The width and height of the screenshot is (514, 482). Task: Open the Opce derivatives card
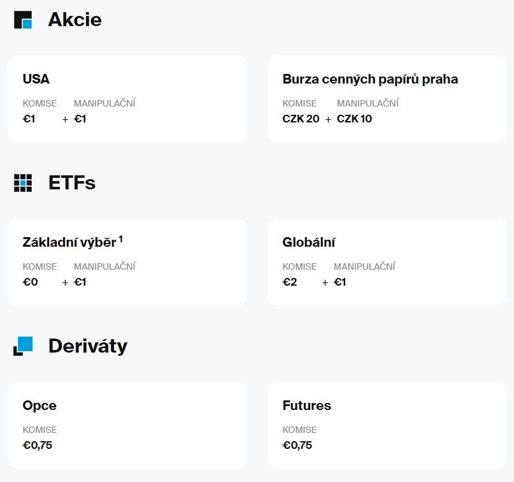pos(127,425)
